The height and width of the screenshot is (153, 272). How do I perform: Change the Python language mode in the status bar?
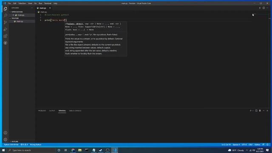tap(257, 144)
